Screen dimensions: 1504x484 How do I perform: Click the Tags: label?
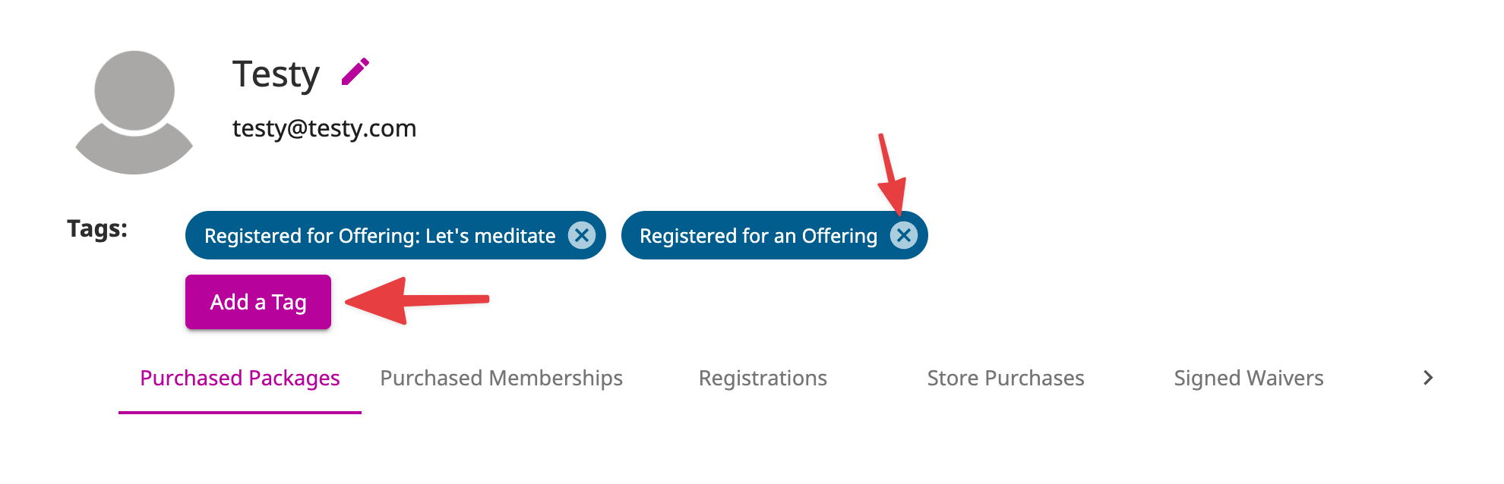(97, 228)
